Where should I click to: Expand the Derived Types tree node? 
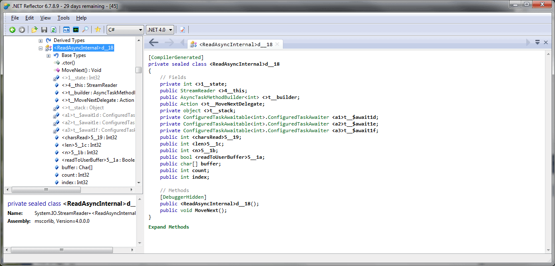(x=40, y=41)
